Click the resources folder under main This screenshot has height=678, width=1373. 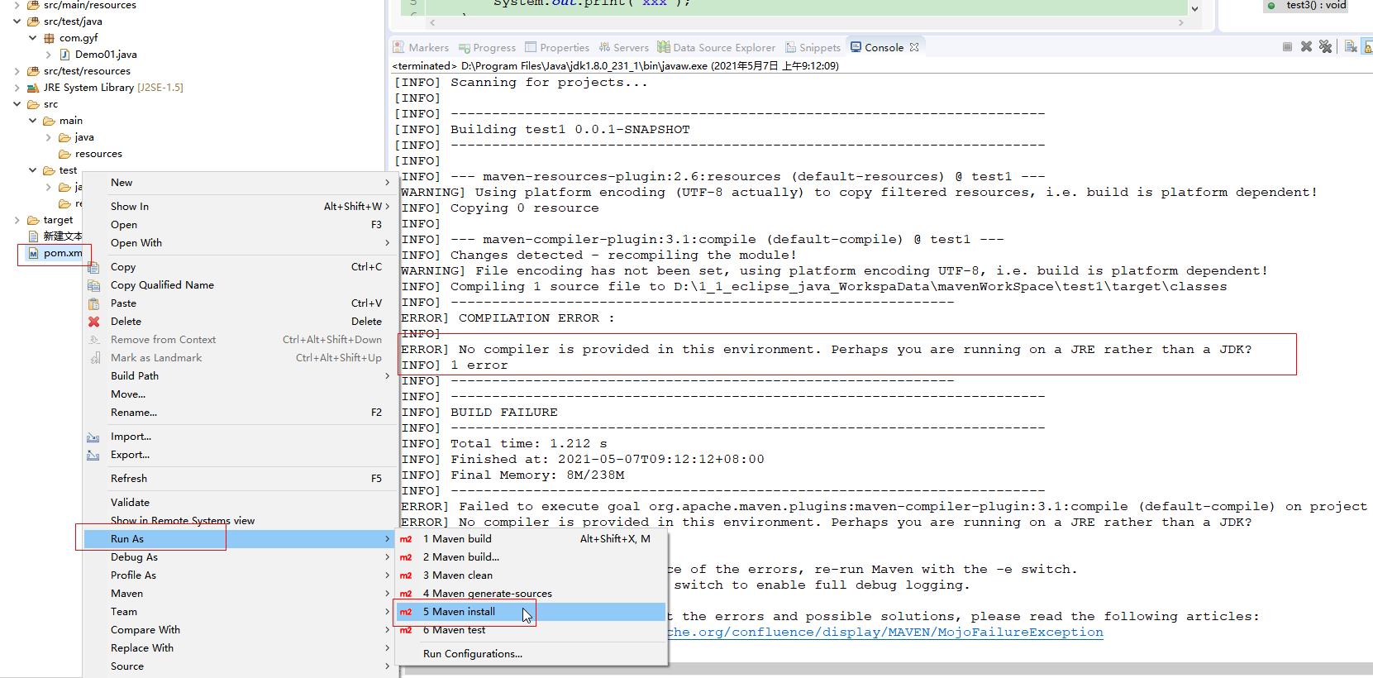(98, 154)
